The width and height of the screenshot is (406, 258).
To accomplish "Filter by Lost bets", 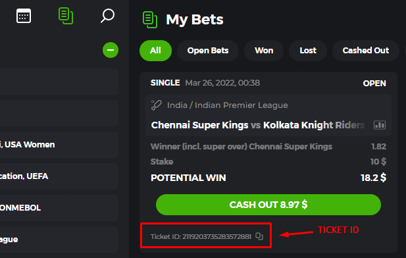I will [308, 51].
